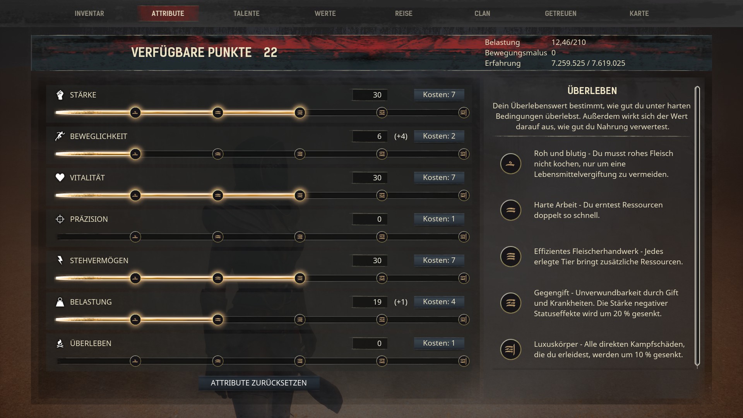Screen dimensions: 743x418
Task: Open the Karte tab
Action: pos(639,14)
